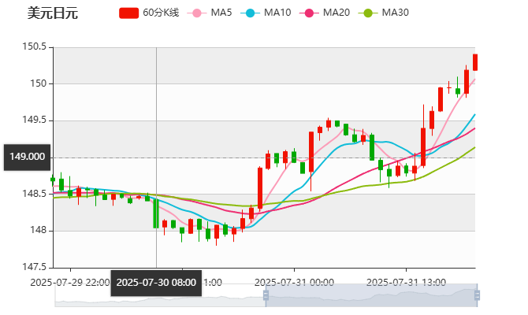
Task: Click the 2025-07-30 08:00 axis tooltip label
Action: pyautogui.click(x=156, y=282)
